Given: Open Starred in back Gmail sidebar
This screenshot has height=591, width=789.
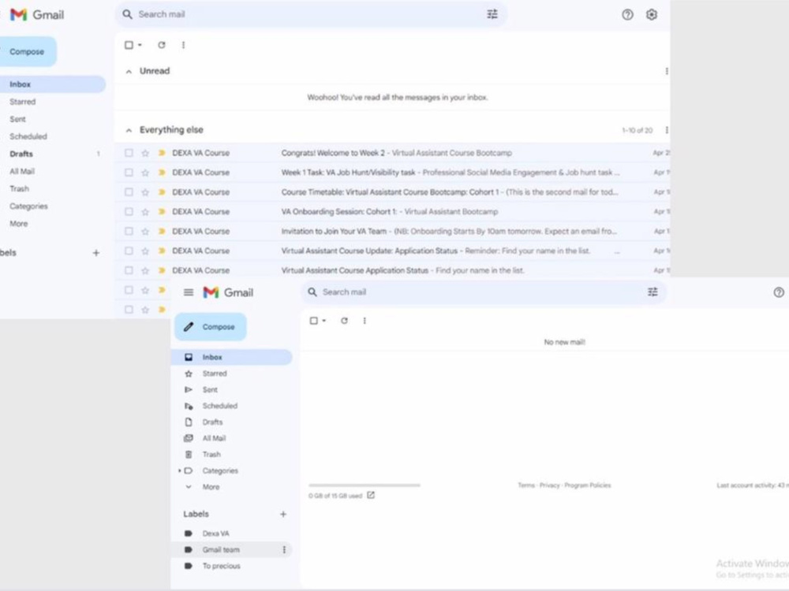Looking at the screenshot, I should (23, 102).
